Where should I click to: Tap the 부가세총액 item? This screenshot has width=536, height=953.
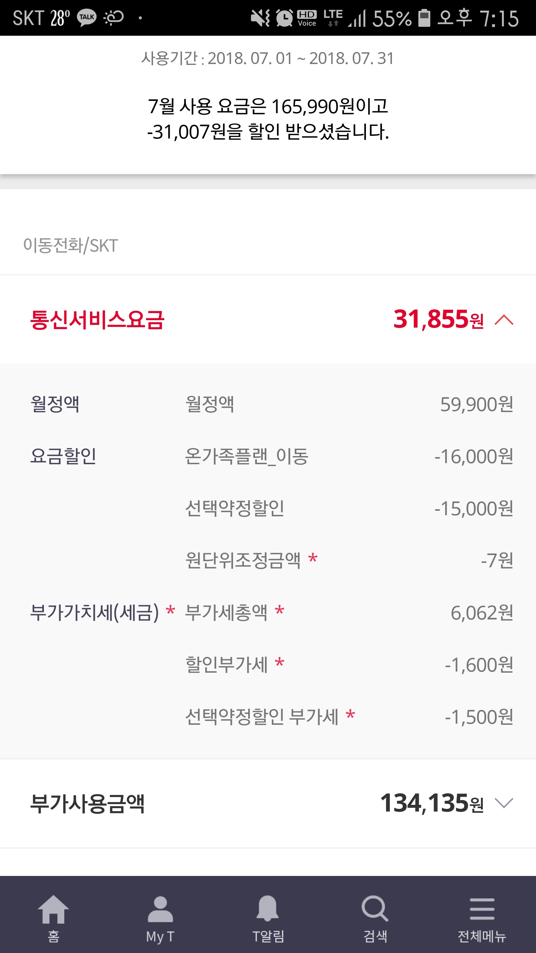(226, 613)
